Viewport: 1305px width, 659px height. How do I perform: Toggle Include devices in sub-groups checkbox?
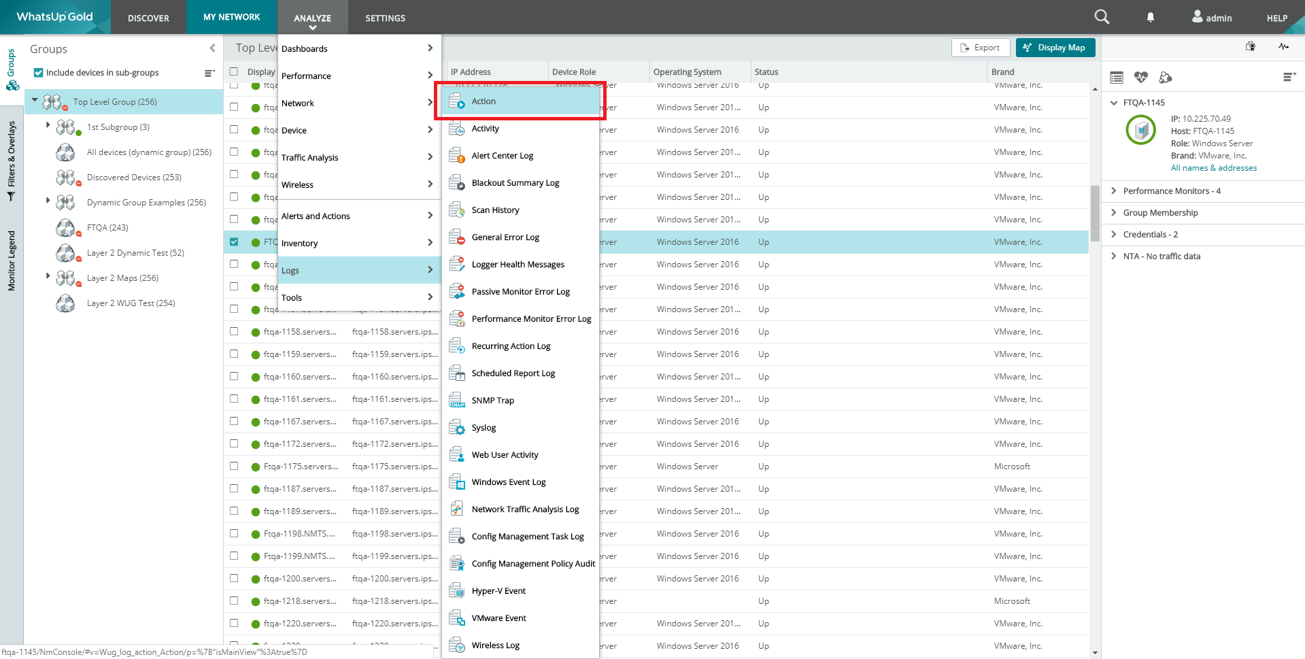39,73
